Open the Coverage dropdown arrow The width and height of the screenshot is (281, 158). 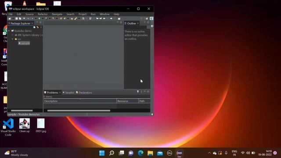(x=50, y=18)
